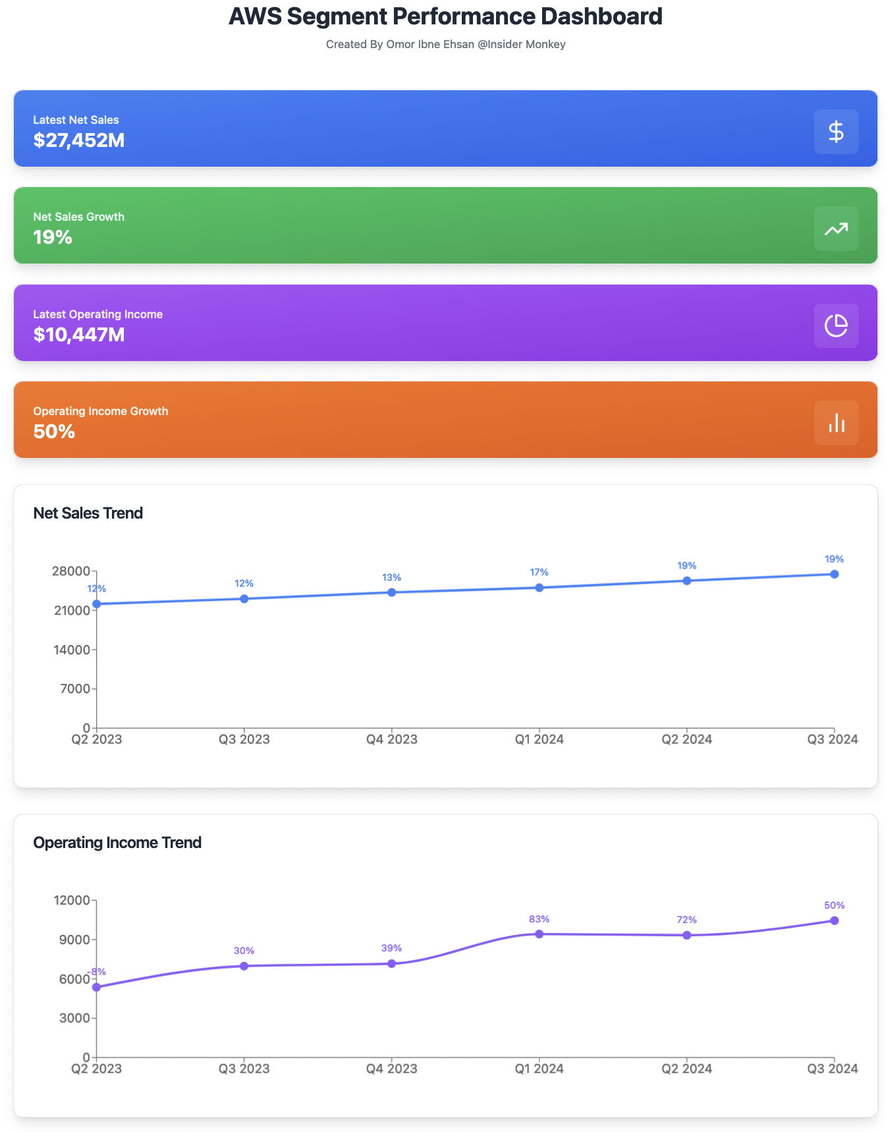Viewport: 888px width, 1132px height.
Task: Select Q1 2024 point on Net Sales trend
Action: [539, 588]
